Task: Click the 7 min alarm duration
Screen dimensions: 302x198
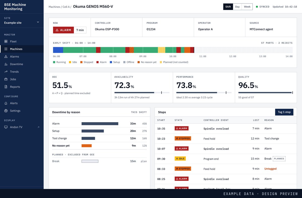Action: (x=80, y=30)
